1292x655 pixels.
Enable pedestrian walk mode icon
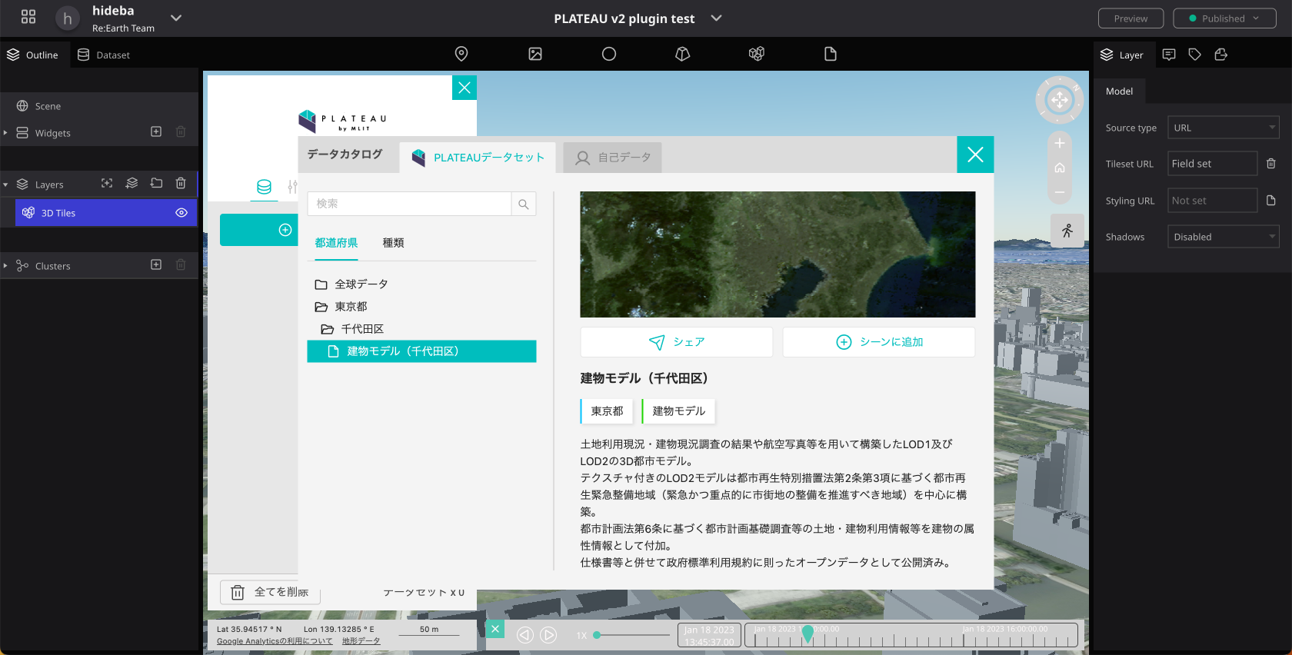(1067, 231)
